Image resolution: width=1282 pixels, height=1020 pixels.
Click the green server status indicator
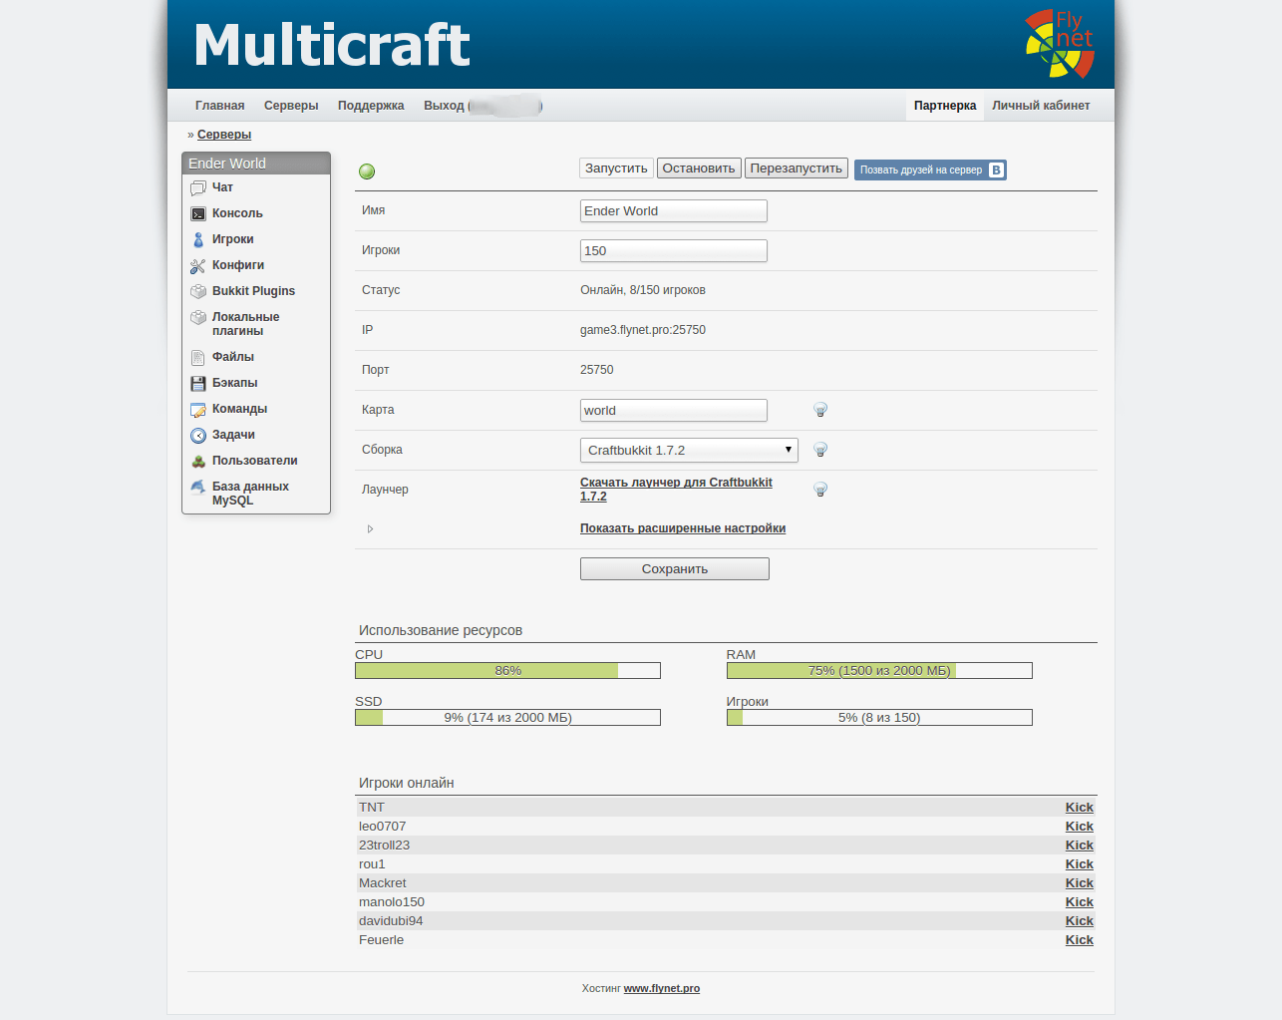pos(367,171)
